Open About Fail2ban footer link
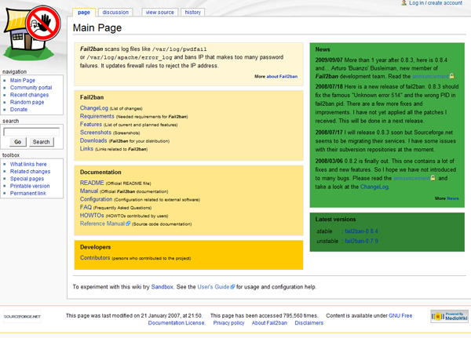Image resolution: width=471 pixels, height=338 pixels. tap(269, 323)
